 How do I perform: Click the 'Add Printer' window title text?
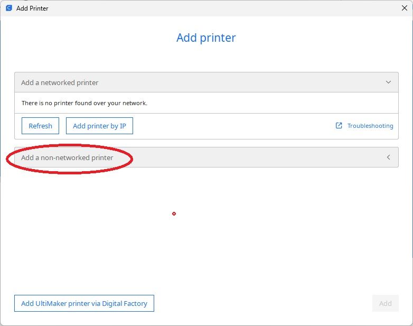pos(32,8)
